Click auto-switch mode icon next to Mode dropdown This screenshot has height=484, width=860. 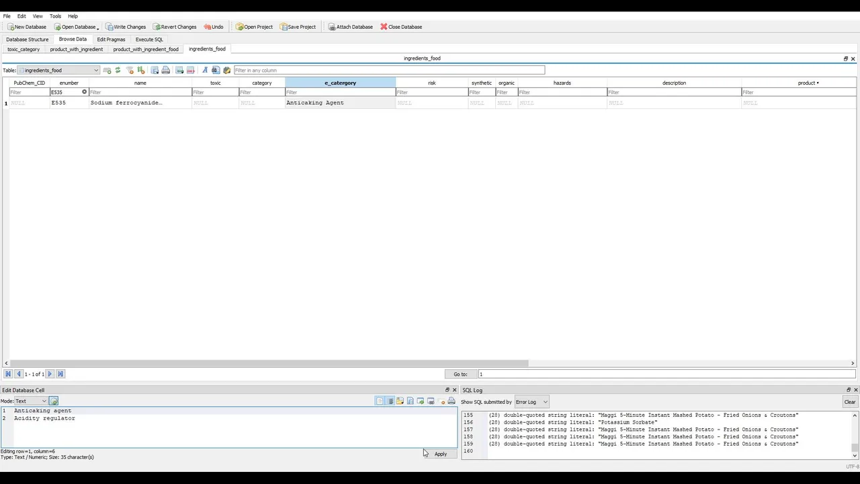click(54, 401)
